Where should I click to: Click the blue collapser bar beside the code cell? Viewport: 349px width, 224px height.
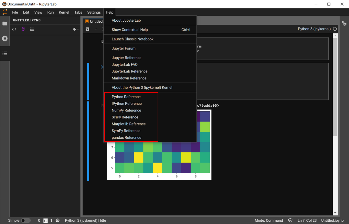point(88,81)
